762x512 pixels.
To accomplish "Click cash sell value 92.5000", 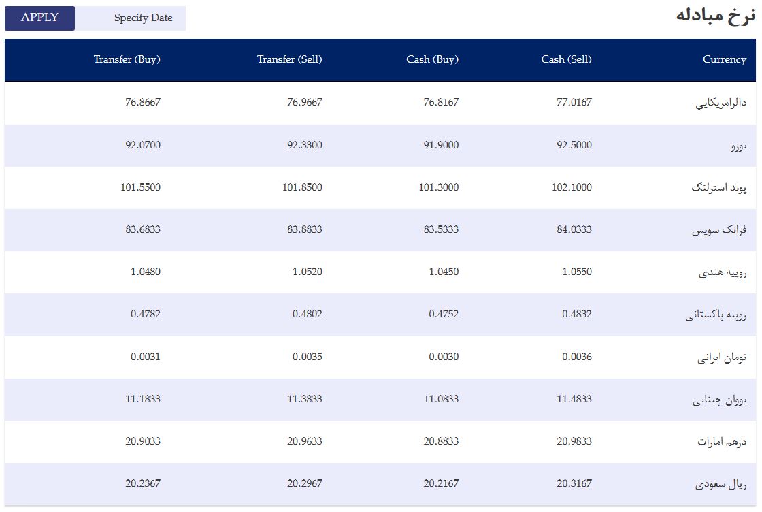I will [574, 145].
